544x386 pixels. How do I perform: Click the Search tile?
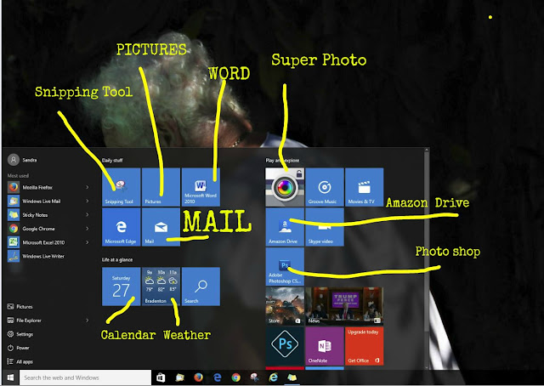201,287
